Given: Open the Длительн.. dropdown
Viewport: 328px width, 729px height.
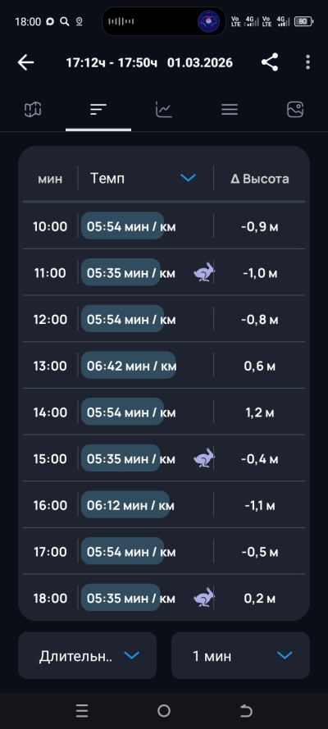Looking at the screenshot, I should click(88, 655).
